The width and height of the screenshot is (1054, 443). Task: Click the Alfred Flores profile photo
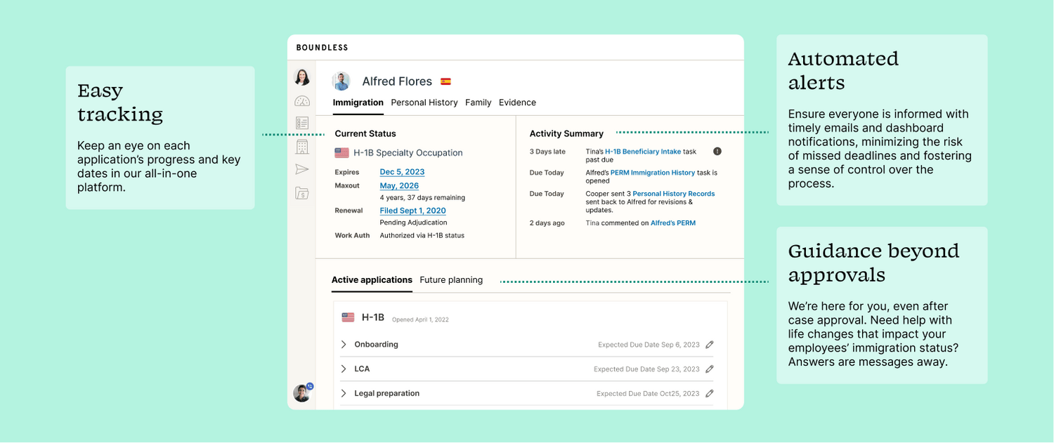341,81
